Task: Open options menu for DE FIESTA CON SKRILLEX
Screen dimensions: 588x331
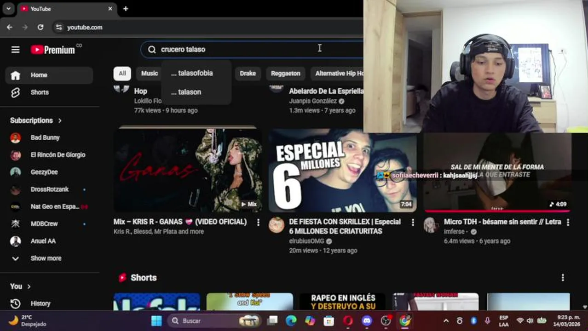Action: coord(413,223)
